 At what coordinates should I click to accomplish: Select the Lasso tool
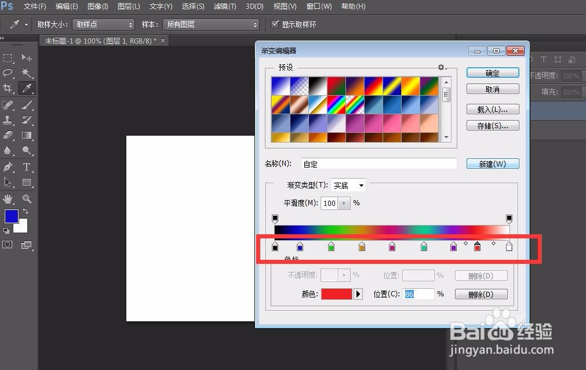click(x=8, y=72)
